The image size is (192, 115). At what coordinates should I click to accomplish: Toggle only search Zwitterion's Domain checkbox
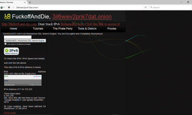[x=6, y=44]
